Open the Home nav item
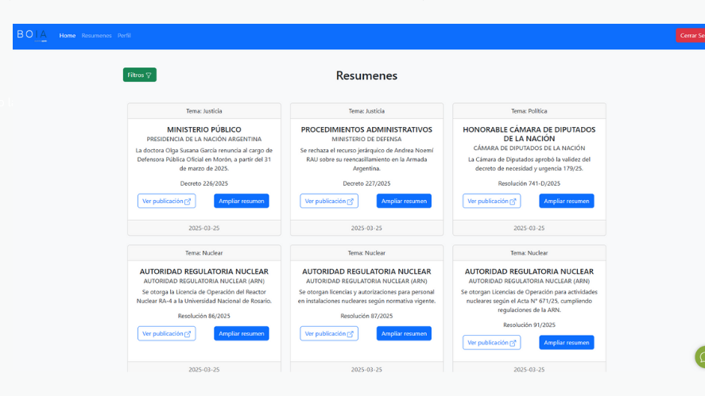Screen dimensions: 705x396 68,36
